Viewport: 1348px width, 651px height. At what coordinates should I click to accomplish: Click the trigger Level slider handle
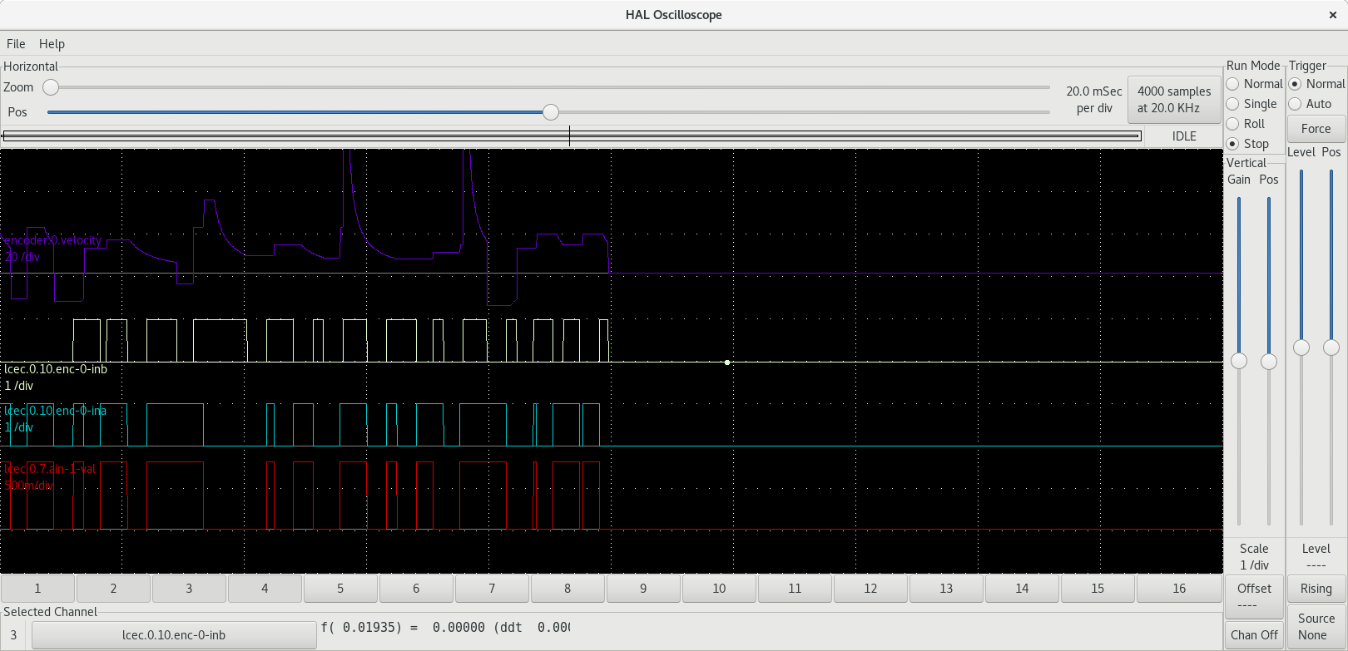pyautogui.click(x=1301, y=348)
